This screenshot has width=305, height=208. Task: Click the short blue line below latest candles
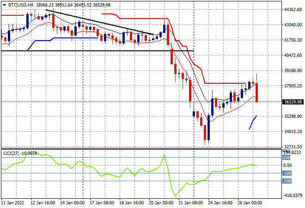tap(253, 122)
